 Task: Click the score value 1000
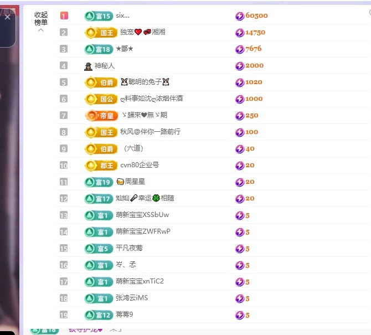click(x=254, y=99)
